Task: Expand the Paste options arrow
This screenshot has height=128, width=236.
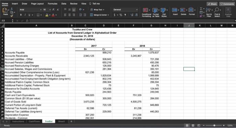Action: [x=8, y=10]
